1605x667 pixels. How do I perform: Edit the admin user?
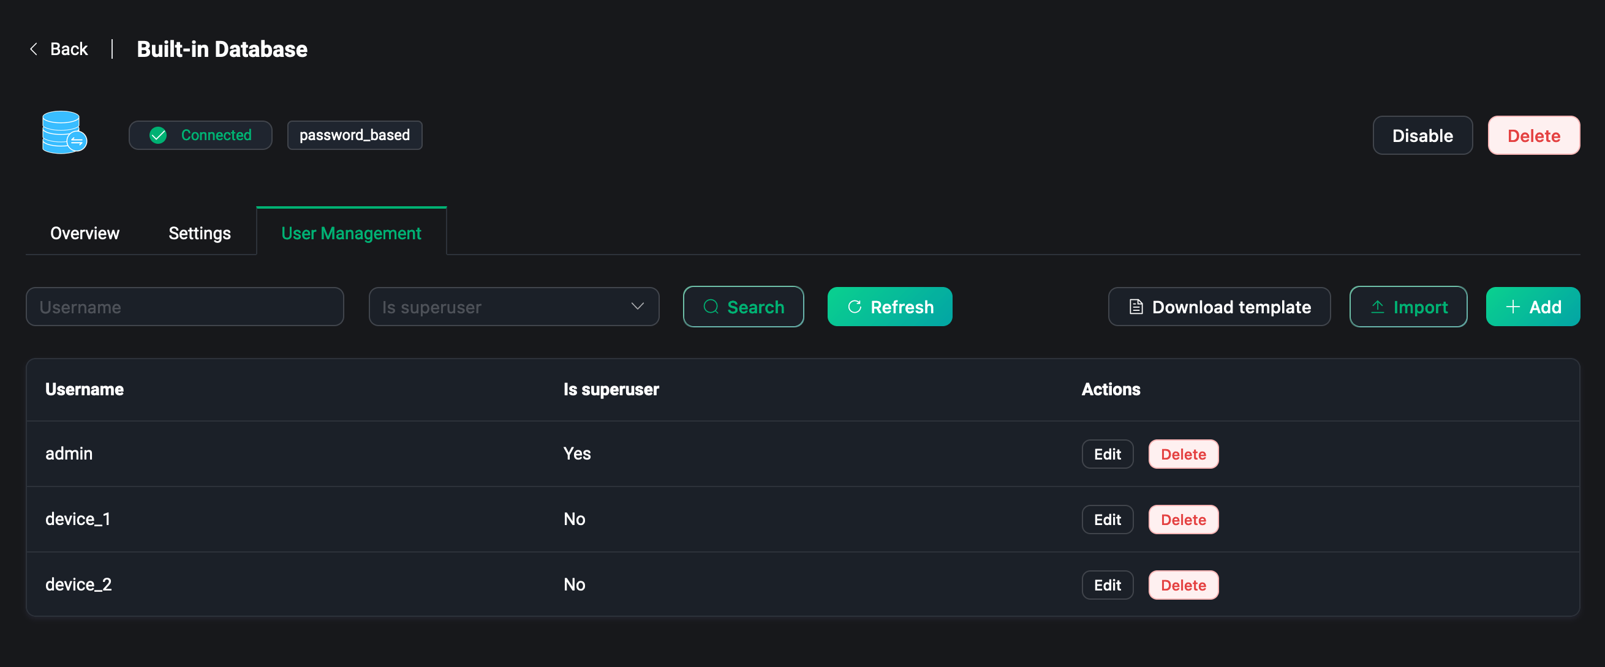[1106, 454]
